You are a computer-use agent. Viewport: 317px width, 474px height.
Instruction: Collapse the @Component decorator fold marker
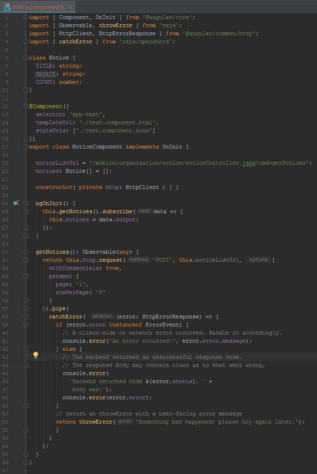[26, 107]
